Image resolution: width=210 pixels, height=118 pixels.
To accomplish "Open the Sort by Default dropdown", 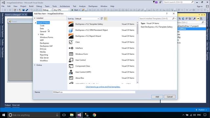I will point(87,19).
